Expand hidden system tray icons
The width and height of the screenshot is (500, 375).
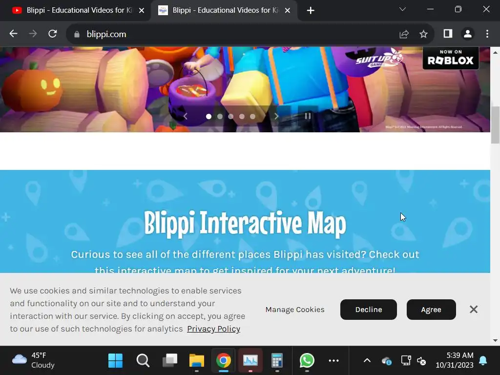point(367,361)
